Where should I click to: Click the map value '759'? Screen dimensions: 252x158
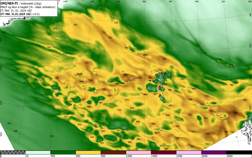[x=150, y=78]
